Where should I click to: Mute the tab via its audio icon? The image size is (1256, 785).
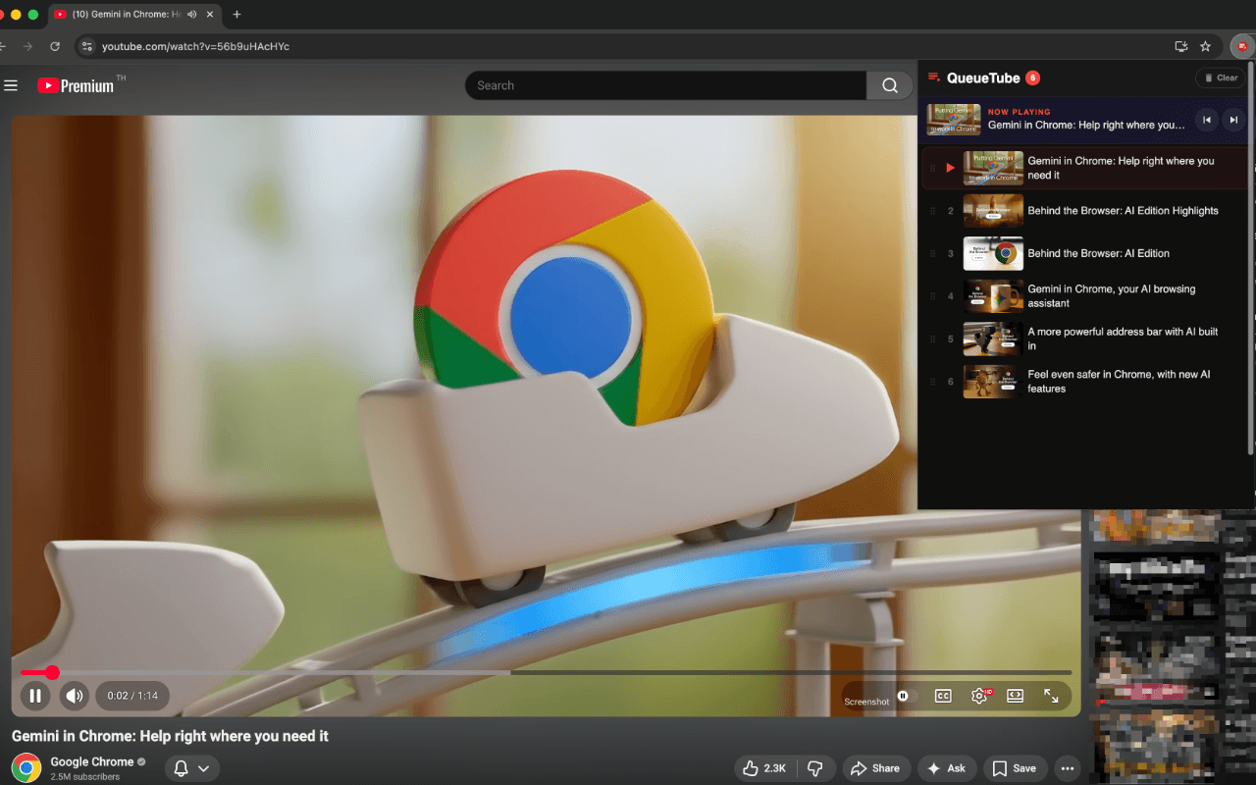tap(190, 15)
